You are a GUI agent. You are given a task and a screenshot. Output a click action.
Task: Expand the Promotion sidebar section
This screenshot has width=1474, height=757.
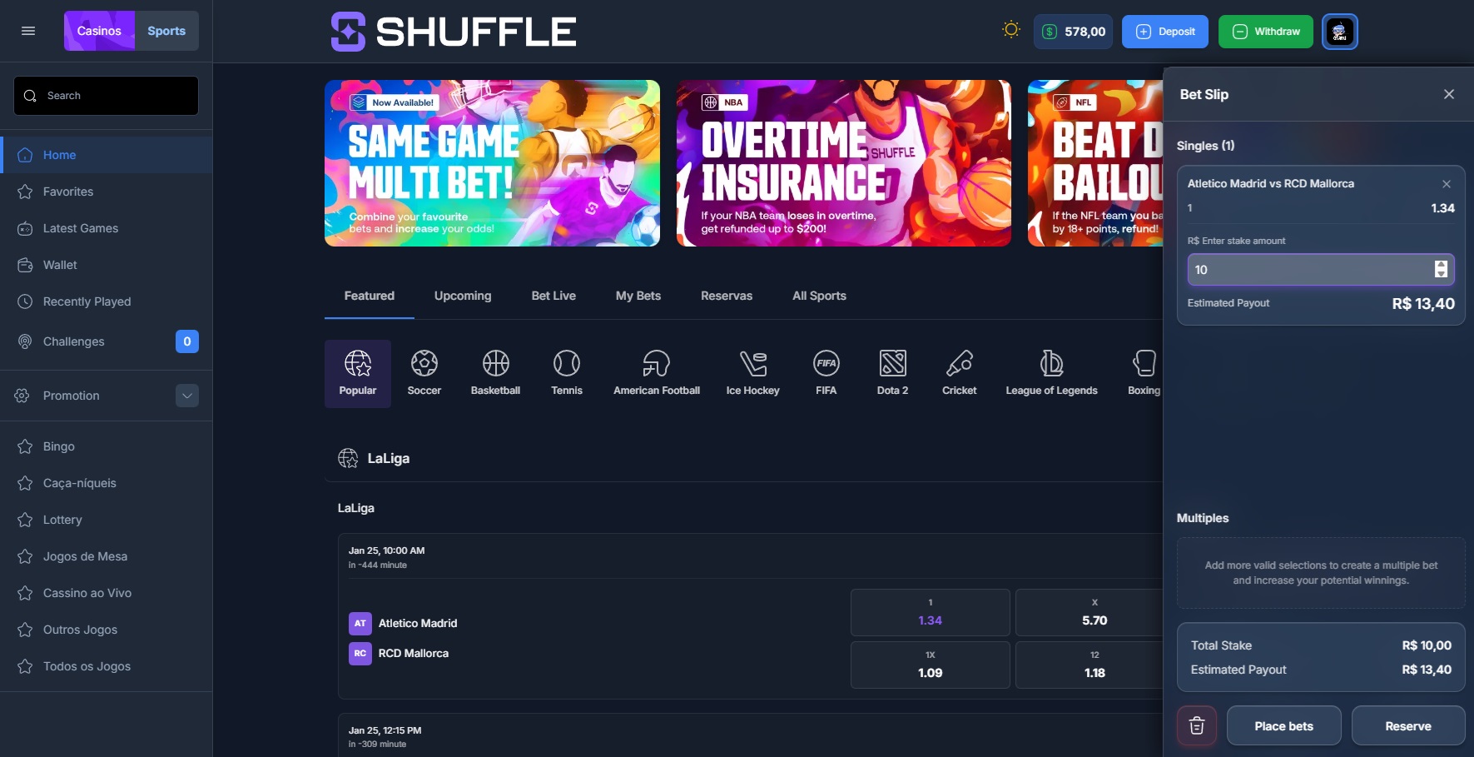pos(187,396)
